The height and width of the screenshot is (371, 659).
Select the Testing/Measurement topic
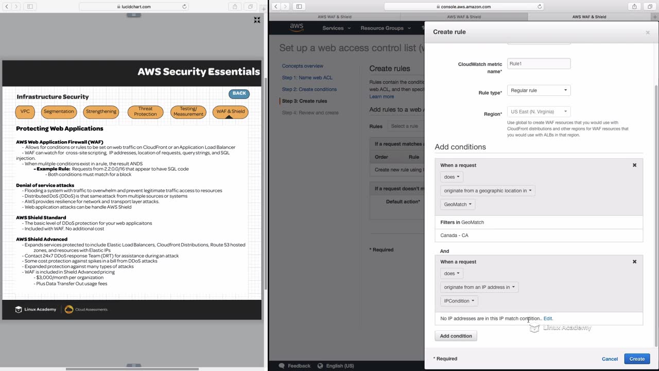188,111
